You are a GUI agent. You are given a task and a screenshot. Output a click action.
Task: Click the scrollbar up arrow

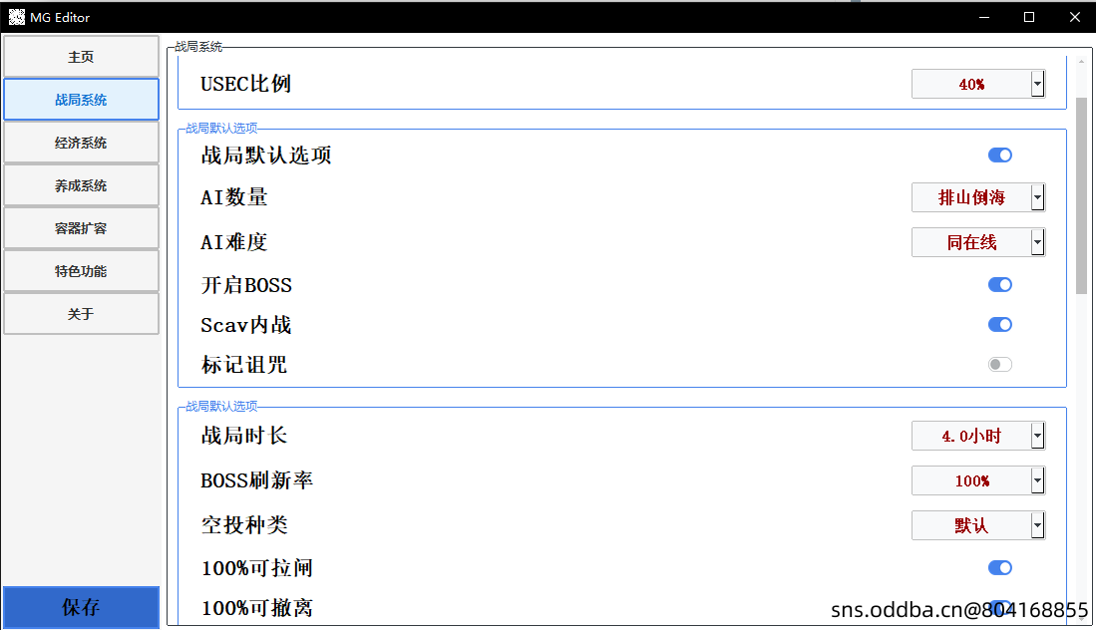1081,62
